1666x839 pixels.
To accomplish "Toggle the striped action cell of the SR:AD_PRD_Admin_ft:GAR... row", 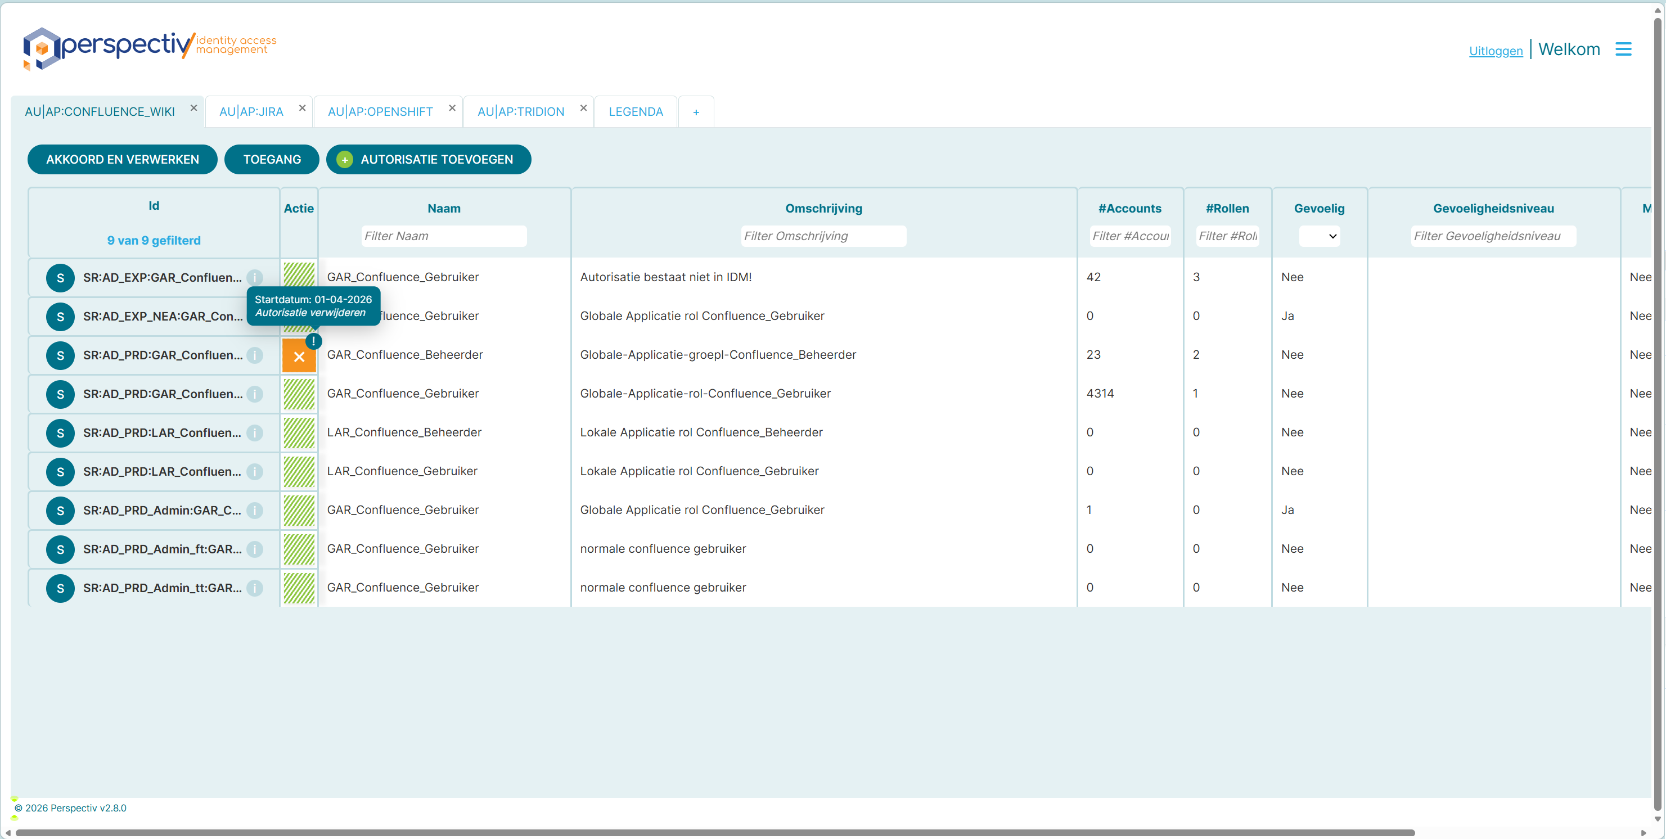I will 299,549.
